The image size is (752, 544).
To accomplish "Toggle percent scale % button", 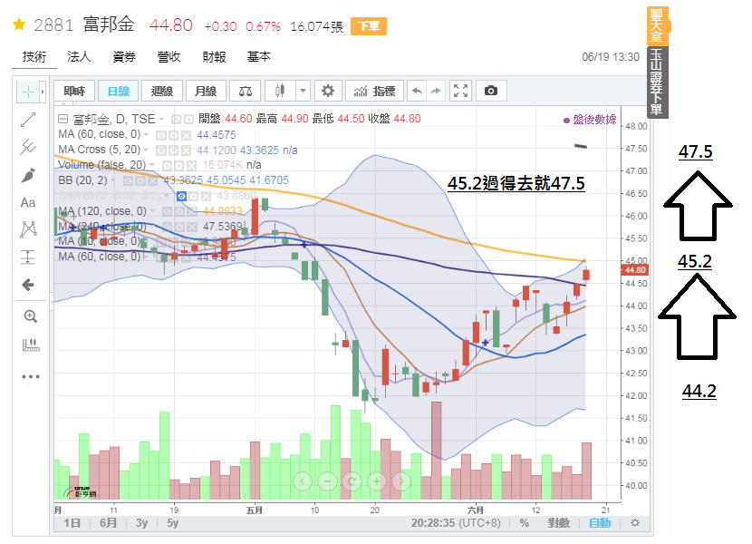I will (525, 523).
